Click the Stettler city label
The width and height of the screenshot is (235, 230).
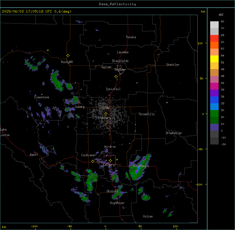click(x=173, y=65)
